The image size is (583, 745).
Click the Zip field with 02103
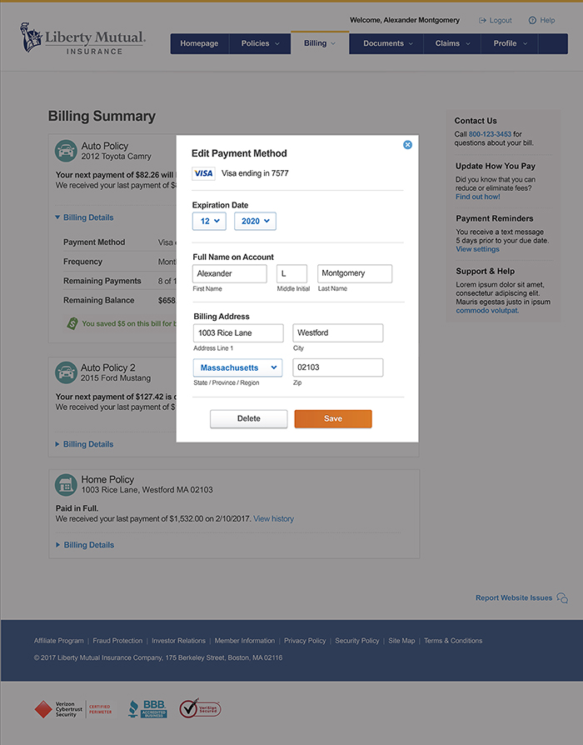[x=338, y=367]
